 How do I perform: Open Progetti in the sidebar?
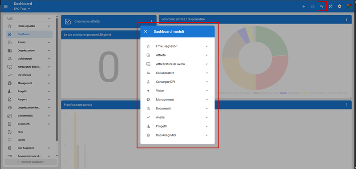point(29,91)
